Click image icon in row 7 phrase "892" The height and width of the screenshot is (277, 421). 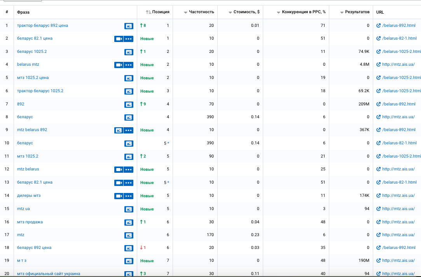pyautogui.click(x=129, y=104)
